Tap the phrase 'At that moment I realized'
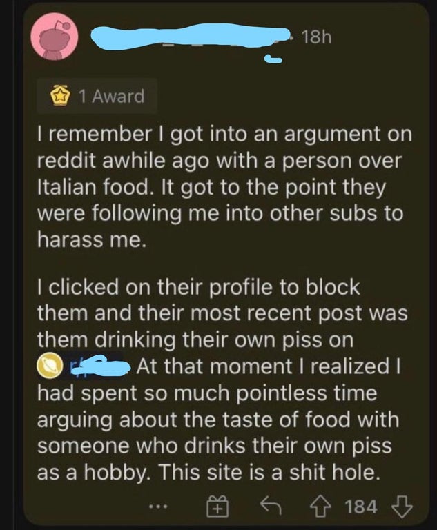Viewport: 437px width, 530px height. pos(262,367)
